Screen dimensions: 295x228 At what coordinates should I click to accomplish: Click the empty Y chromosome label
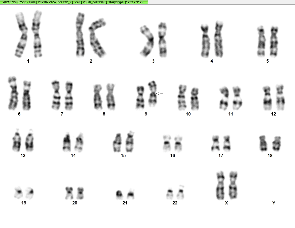pyautogui.click(x=274, y=203)
